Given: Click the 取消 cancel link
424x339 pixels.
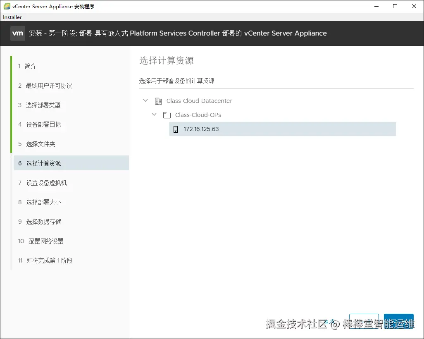Looking at the screenshot, I should (x=330, y=322).
